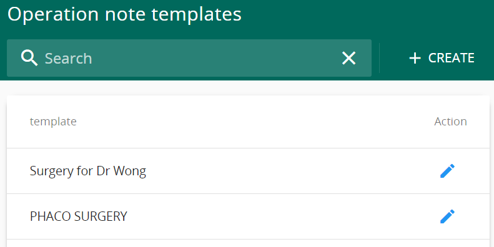Click the CREATE button text
Image resolution: width=494 pixels, height=247 pixels.
pos(451,58)
